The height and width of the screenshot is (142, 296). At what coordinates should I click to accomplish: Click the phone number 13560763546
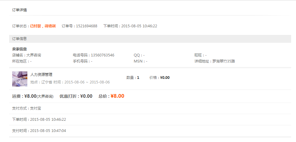pyautogui.click(x=102, y=55)
